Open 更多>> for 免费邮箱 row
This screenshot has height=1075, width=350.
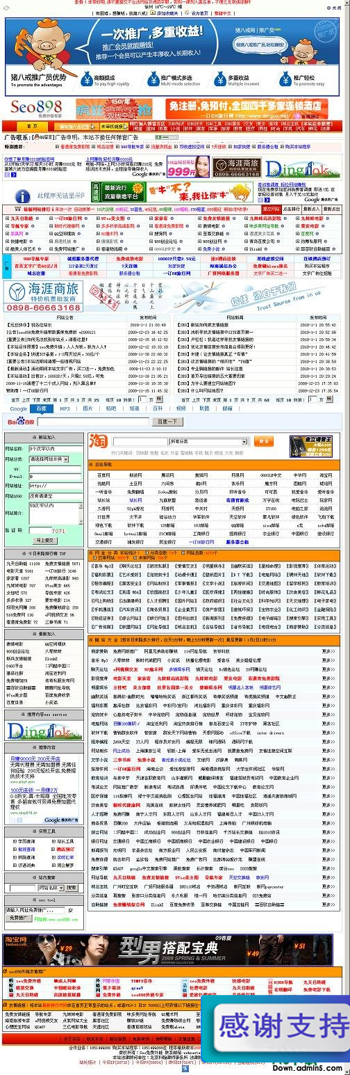[x=328, y=859]
